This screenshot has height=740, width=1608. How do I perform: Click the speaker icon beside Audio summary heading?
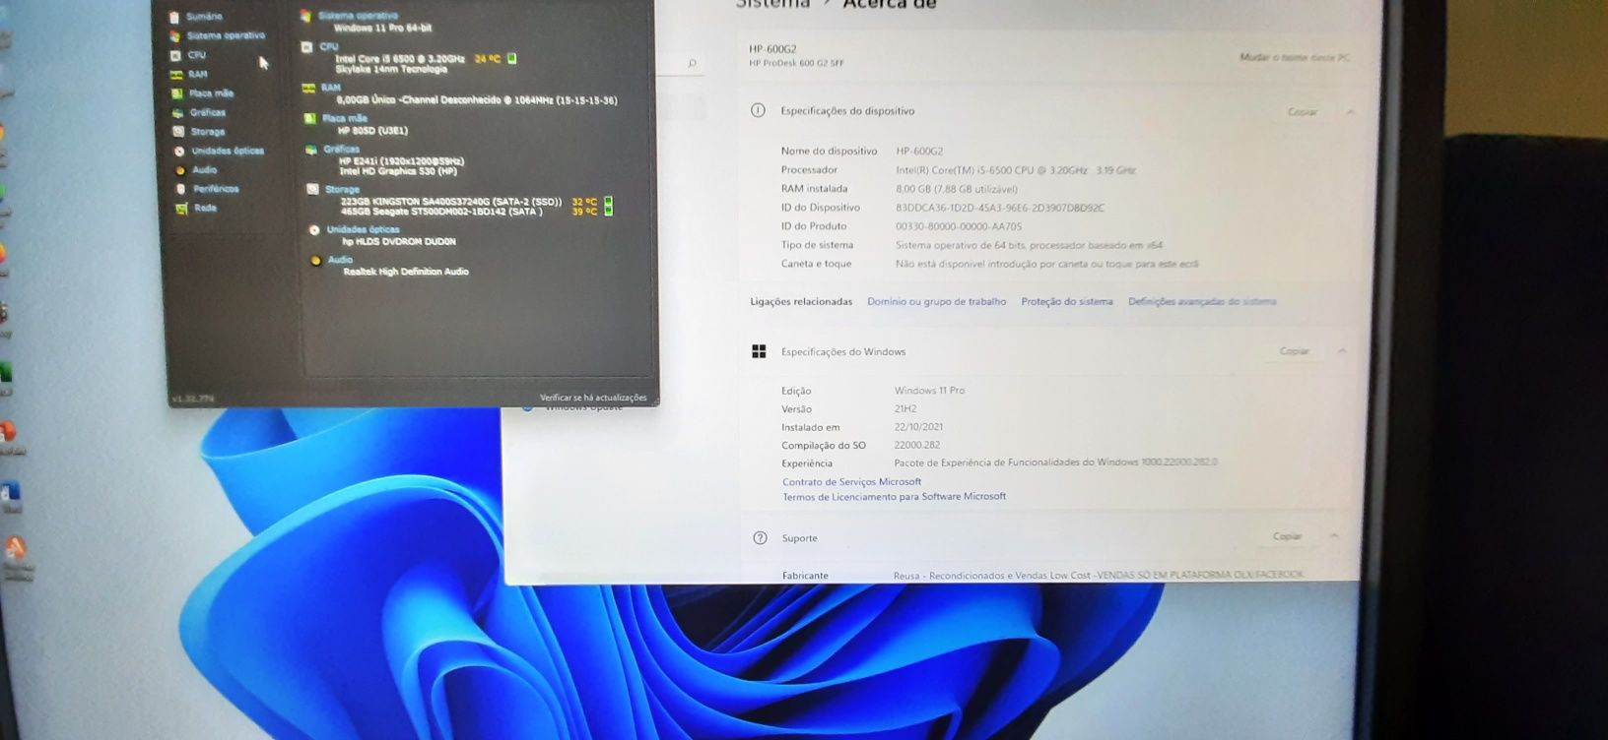tap(315, 260)
